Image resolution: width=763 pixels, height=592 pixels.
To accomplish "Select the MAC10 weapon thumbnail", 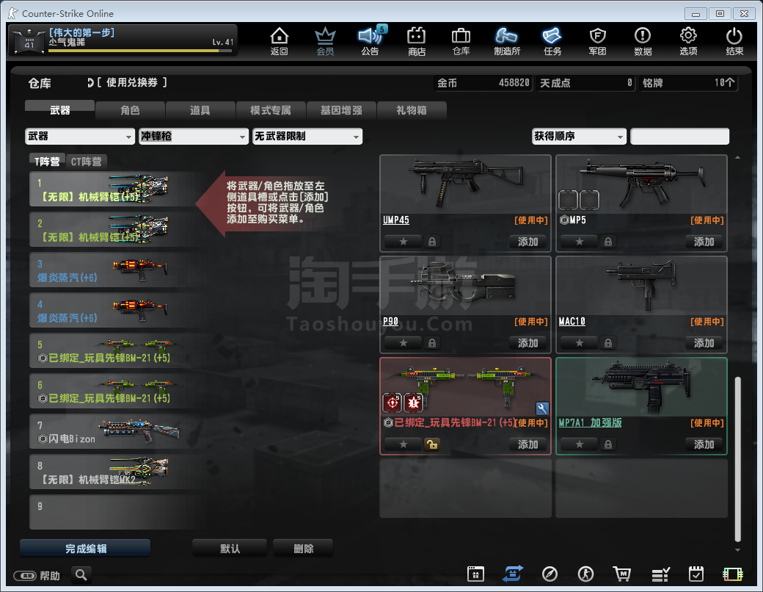I will [641, 285].
